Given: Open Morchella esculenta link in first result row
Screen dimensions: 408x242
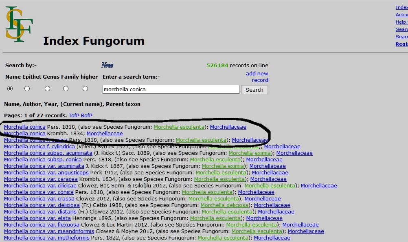Looking at the screenshot, I should click(x=179, y=127).
